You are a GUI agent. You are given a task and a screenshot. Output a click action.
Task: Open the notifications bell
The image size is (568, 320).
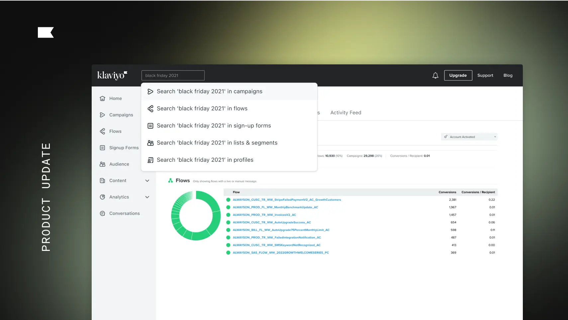click(x=435, y=75)
